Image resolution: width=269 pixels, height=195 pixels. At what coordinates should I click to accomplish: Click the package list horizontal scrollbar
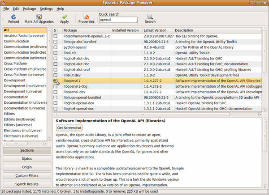coord(143,114)
